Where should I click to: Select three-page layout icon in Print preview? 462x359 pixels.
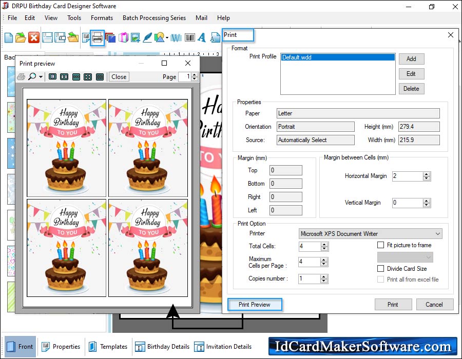(x=76, y=77)
